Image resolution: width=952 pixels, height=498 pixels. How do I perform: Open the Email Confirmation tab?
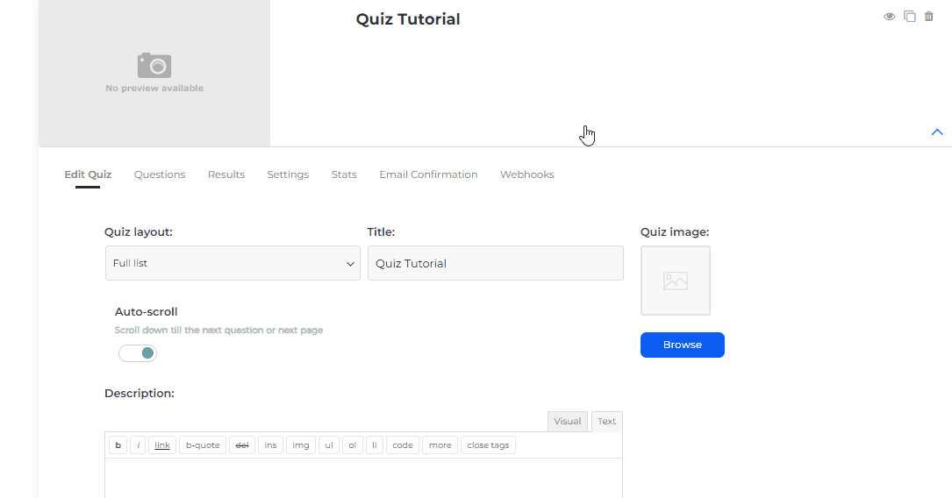pyautogui.click(x=428, y=174)
